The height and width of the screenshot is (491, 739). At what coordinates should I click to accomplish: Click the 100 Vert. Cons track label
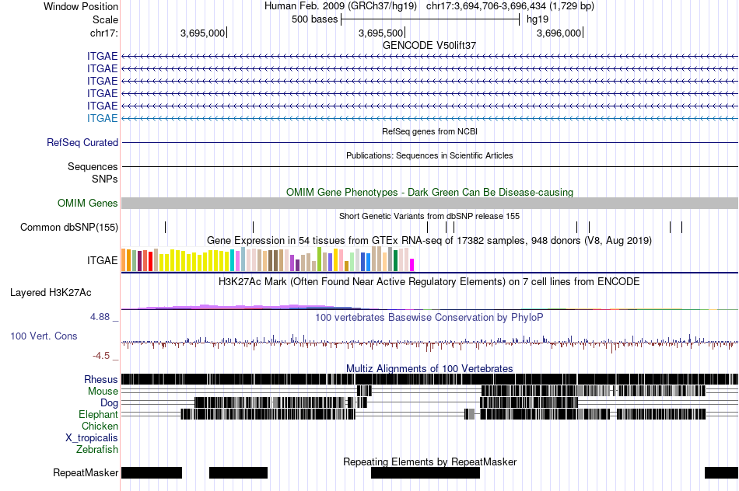click(x=44, y=336)
